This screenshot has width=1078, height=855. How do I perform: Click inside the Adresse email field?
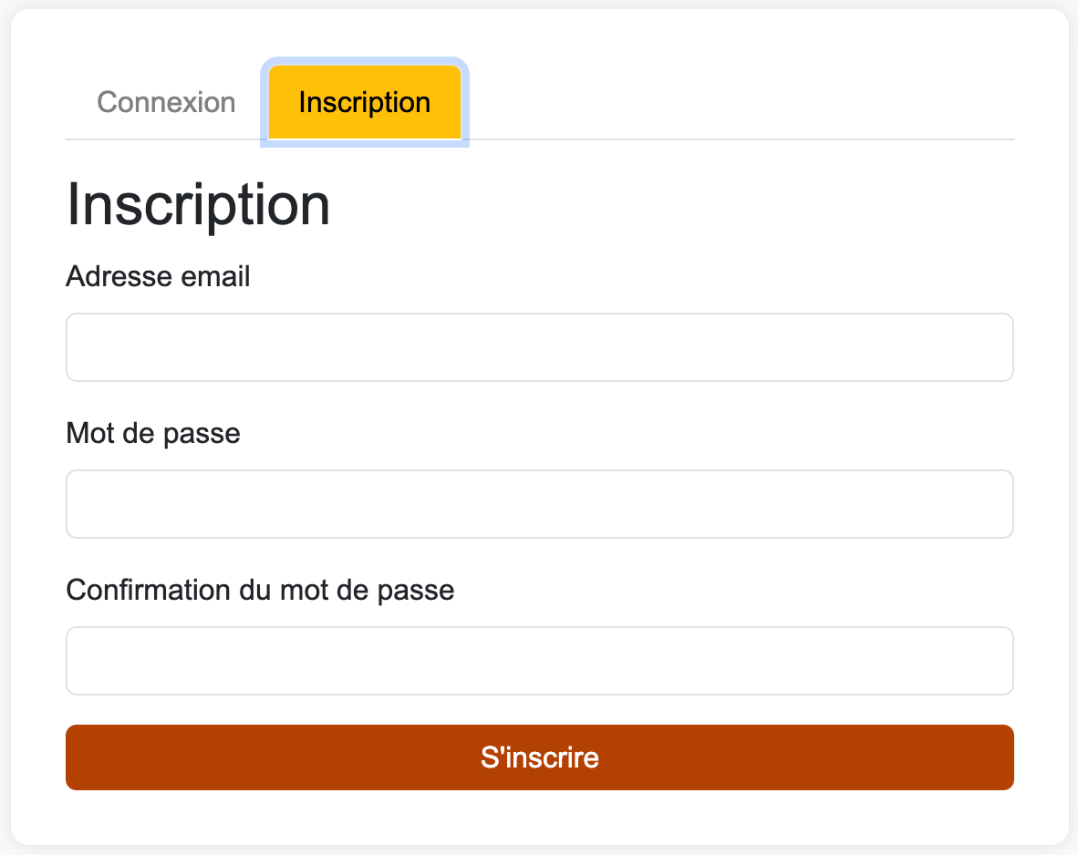pos(539,346)
